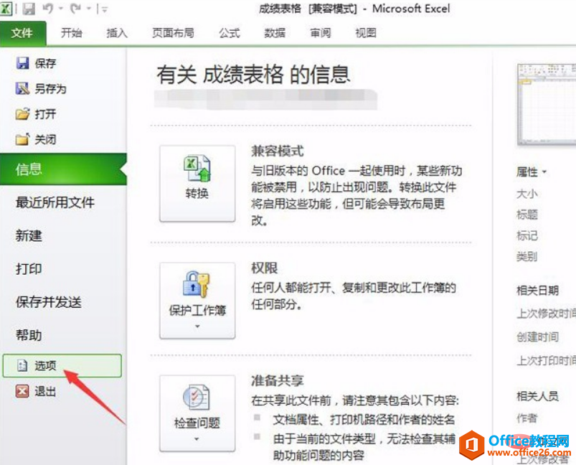This screenshot has height=465, width=576.
Task: Click the 转换 button
Action: point(197,184)
